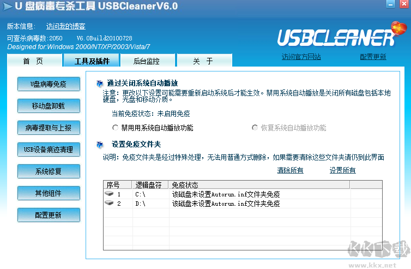The height and width of the screenshot is (269, 411).
Task: Select 禁用系统自动播放功能 radio button
Action: pyautogui.click(x=115, y=128)
